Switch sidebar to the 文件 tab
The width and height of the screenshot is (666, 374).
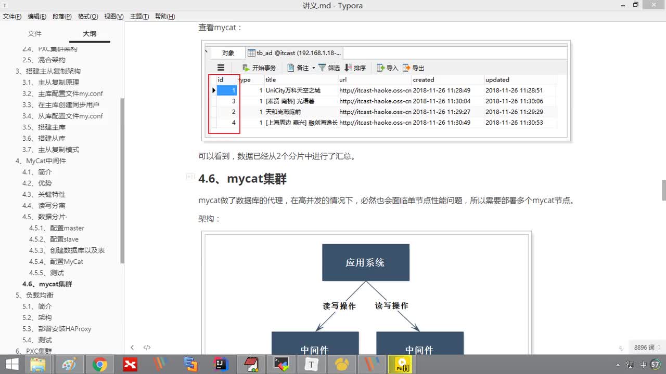(34, 34)
